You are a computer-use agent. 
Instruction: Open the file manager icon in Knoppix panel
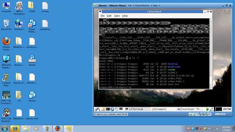click(103, 109)
